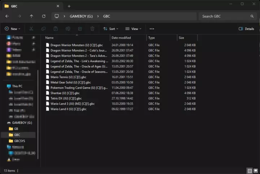This screenshot has width=260, height=174.
Task: Click the GBCSYS folder icon in sidebar
Action: (x=11, y=141)
